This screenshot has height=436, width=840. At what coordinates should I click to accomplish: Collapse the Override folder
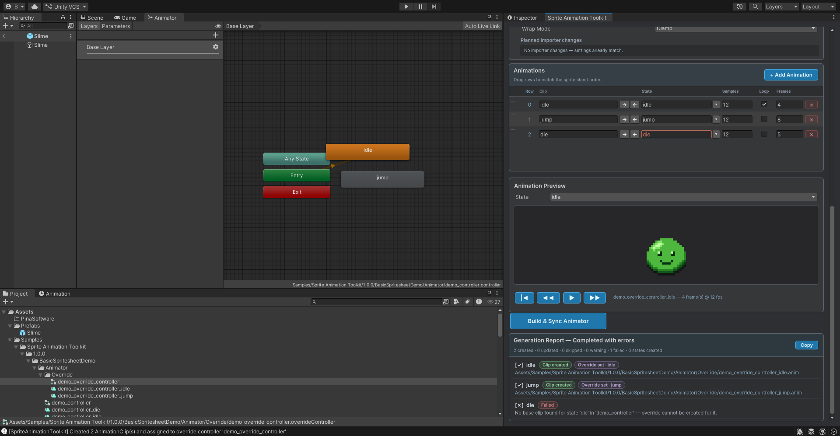point(41,375)
